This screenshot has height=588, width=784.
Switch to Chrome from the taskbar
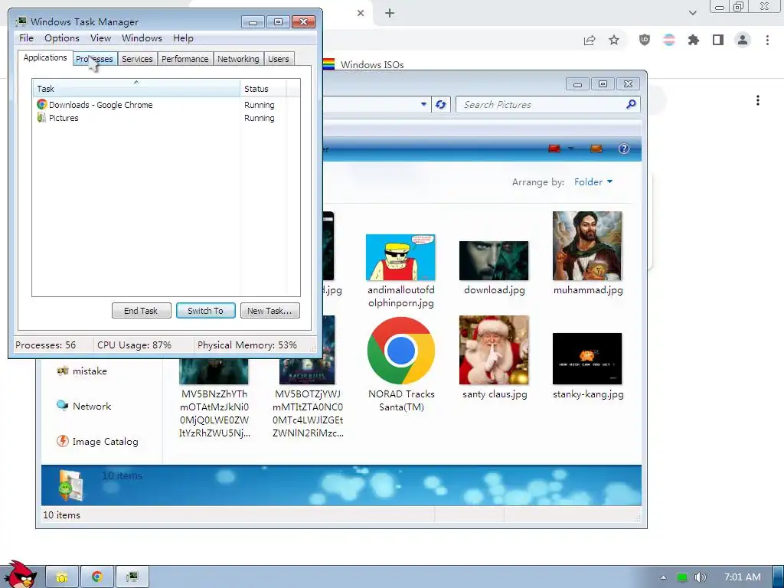click(97, 577)
